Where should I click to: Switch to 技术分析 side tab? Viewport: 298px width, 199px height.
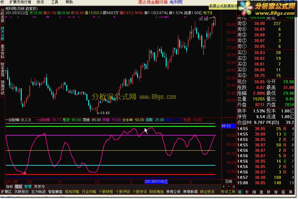tap(2, 34)
